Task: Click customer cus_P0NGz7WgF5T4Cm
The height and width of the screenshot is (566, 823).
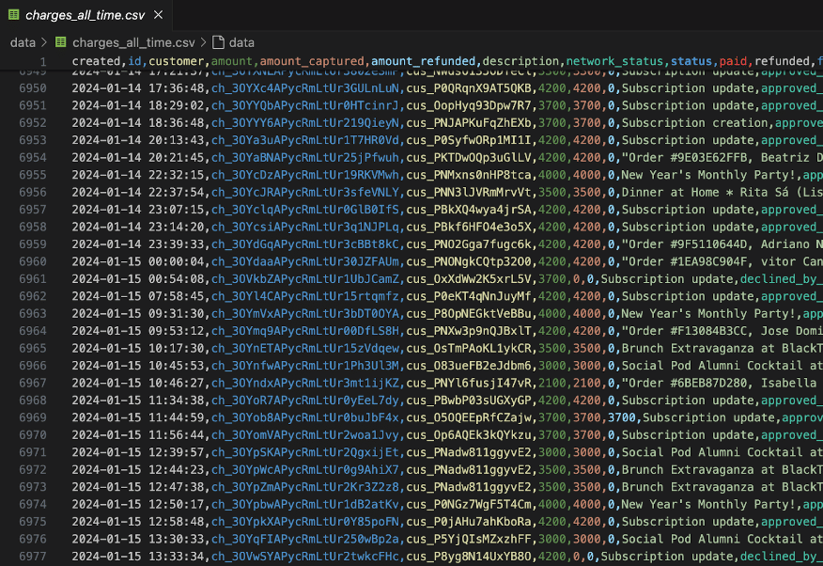Action: coord(469,504)
